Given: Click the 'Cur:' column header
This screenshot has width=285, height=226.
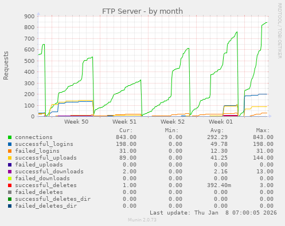Looking at the screenshot, I should tap(126, 130).
